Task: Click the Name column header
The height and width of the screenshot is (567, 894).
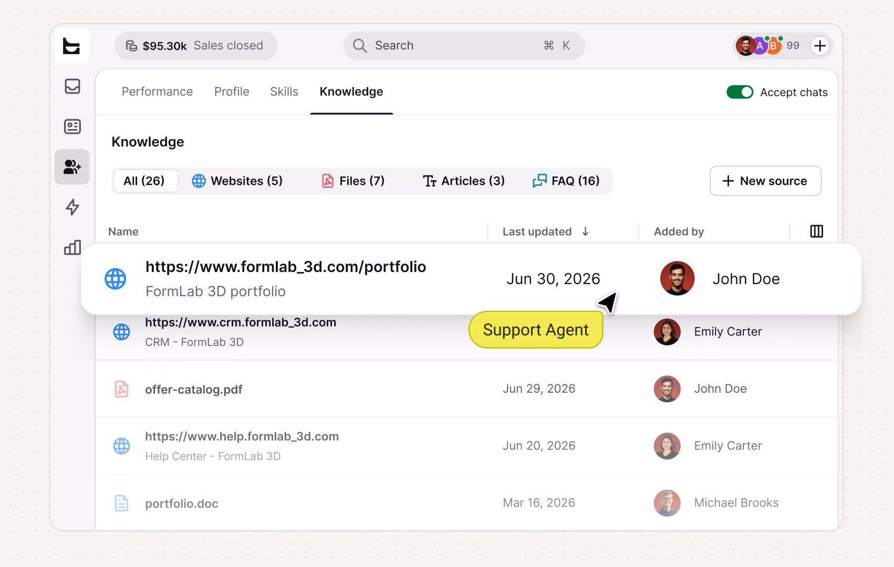Action: coord(123,232)
